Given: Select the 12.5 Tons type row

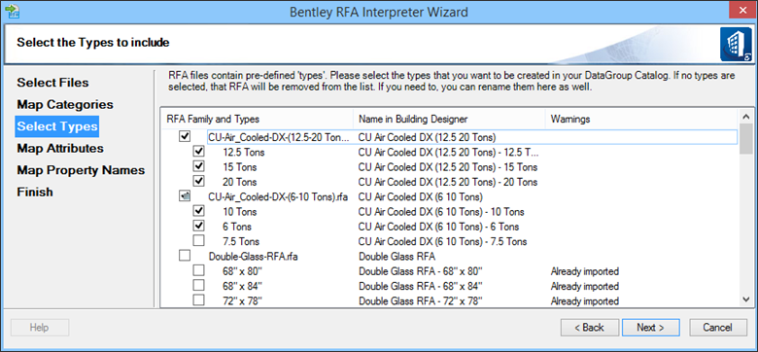Looking at the screenshot, I should point(449,152).
